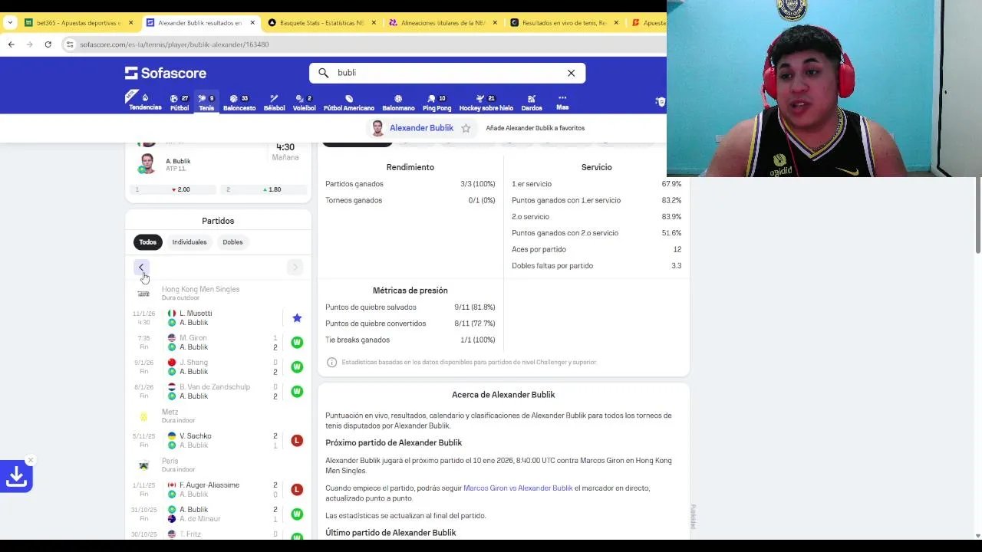
Task: Click the statistics info icon
Action: pyautogui.click(x=331, y=362)
